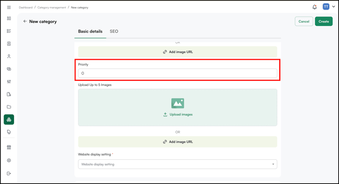Open the sliders filter icon in sidebar
This screenshot has height=184, width=339.
9,81
